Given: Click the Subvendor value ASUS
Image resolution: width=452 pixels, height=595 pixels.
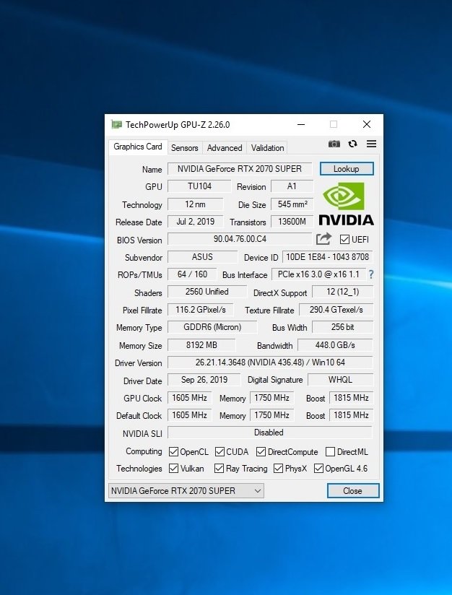Looking at the screenshot, I should [x=202, y=257].
